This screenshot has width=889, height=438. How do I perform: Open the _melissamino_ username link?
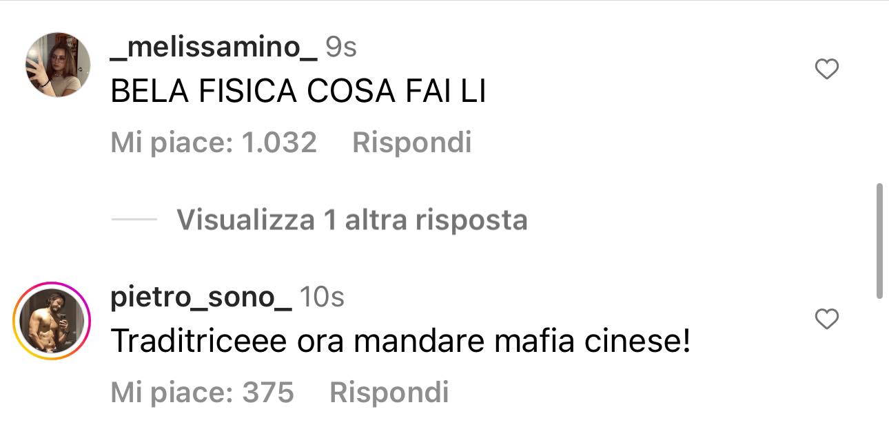pyautogui.click(x=214, y=48)
